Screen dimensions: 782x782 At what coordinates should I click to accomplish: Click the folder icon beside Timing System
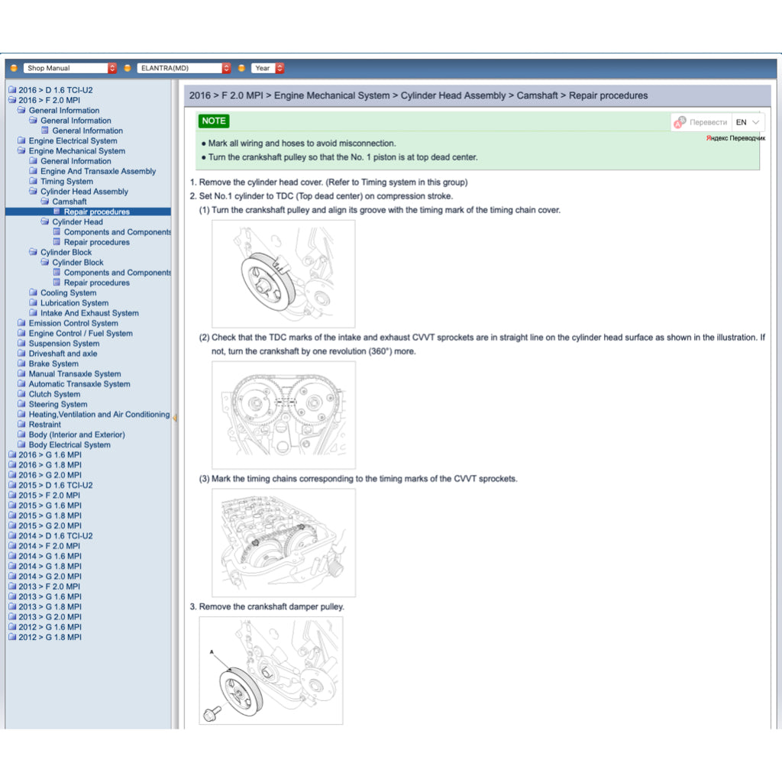33,182
